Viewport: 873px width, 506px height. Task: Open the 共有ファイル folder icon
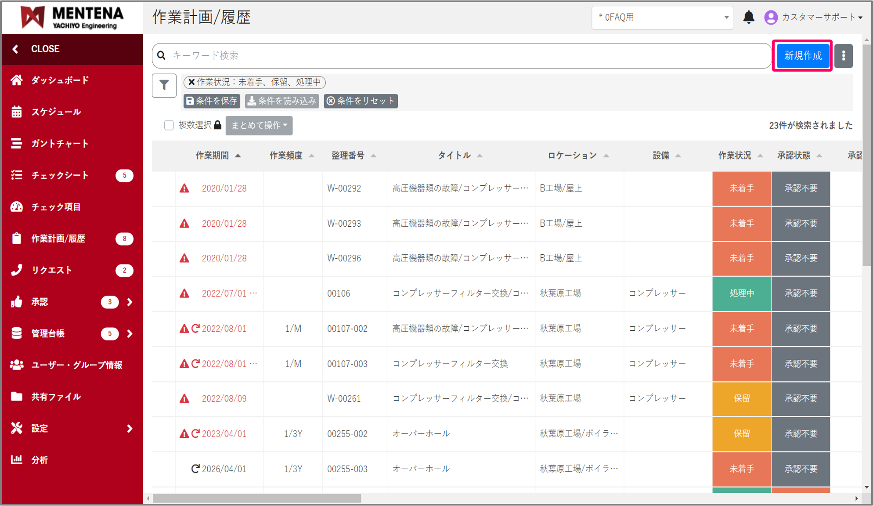click(x=17, y=396)
